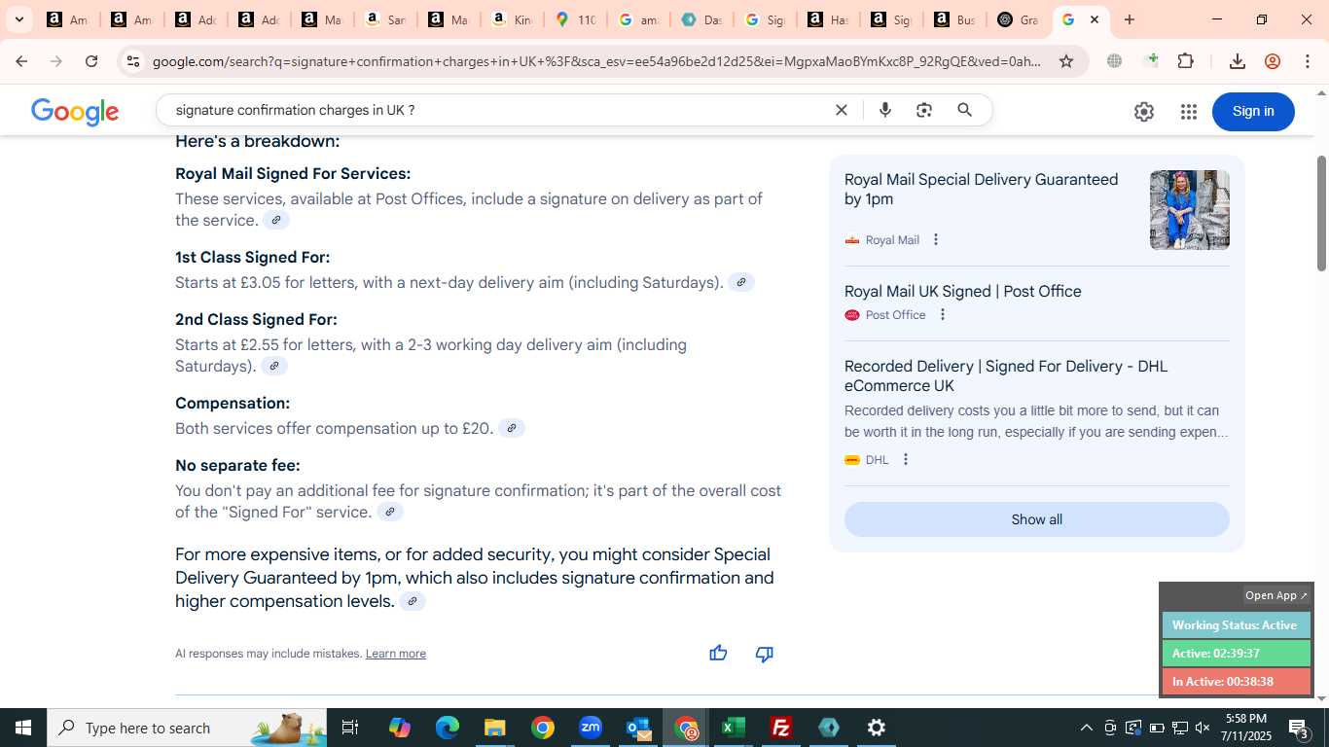
Task: Switch to the 'Gra' tab
Action: pos(1018,19)
